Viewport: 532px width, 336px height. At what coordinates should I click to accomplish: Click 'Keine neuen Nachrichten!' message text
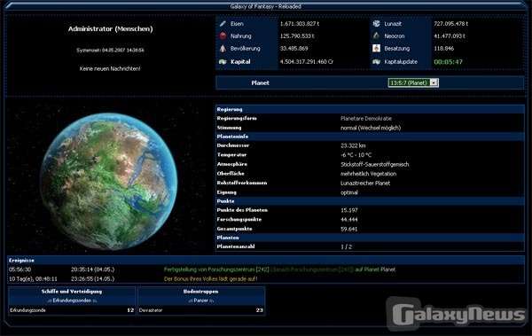coord(110,68)
